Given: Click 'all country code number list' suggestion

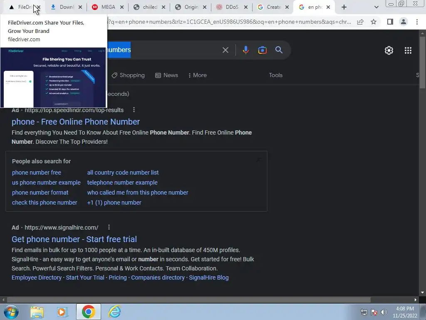Looking at the screenshot, I should tap(123, 172).
